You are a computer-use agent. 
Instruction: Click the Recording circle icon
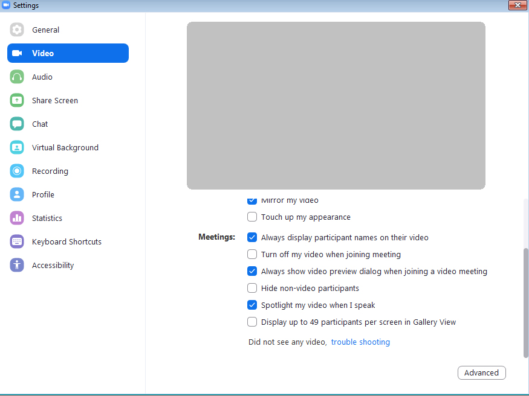pos(17,171)
